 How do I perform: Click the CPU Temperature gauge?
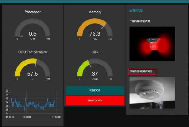32,68
